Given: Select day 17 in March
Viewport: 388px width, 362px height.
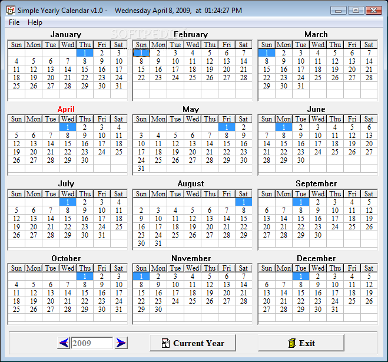Looking at the screenshot, I should click(x=301, y=70).
